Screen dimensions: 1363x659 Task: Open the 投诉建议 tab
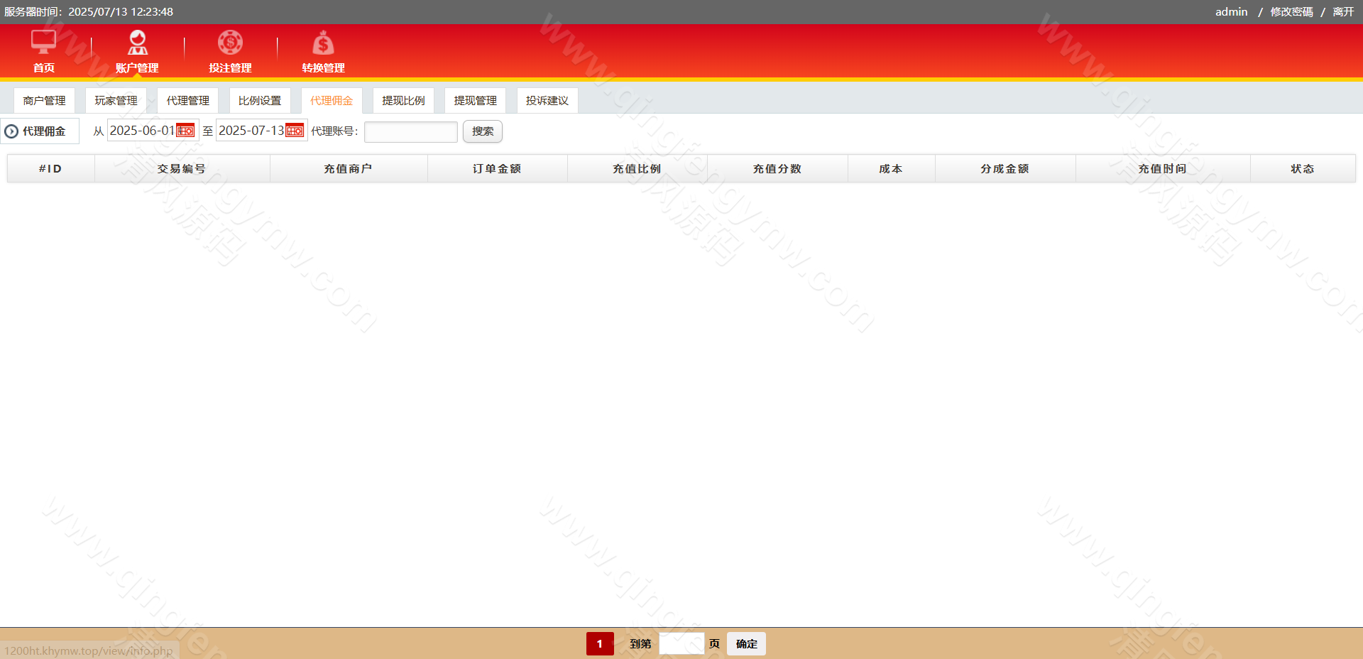(x=547, y=101)
